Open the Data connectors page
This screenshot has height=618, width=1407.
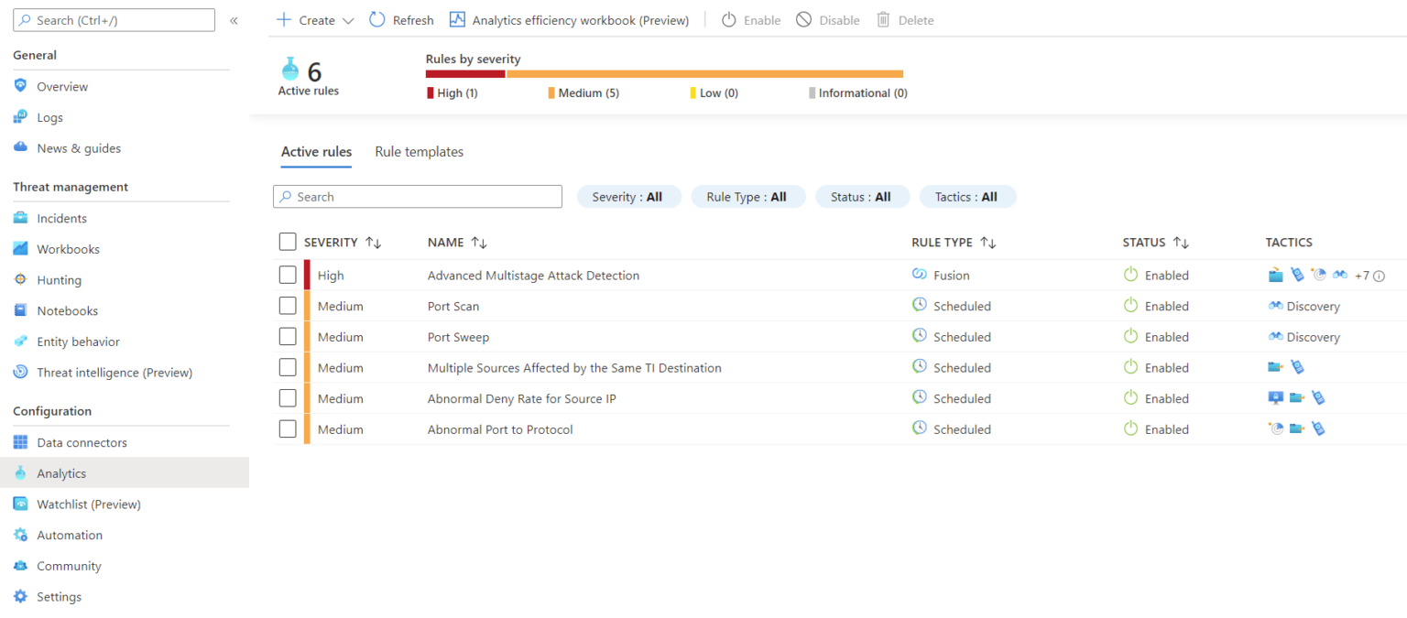[x=80, y=442]
